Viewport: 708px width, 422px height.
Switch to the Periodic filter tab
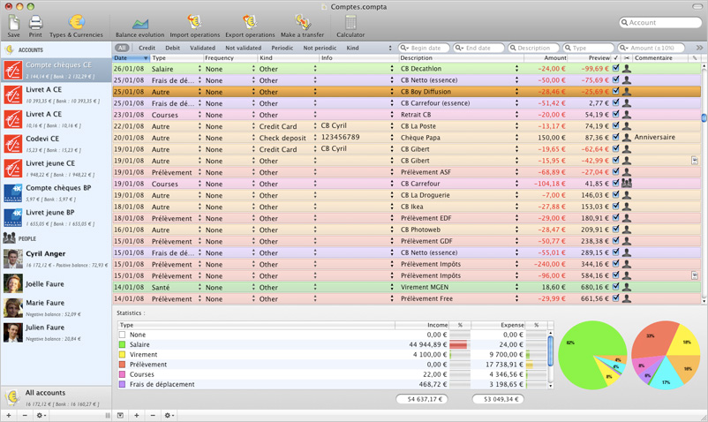coord(282,49)
